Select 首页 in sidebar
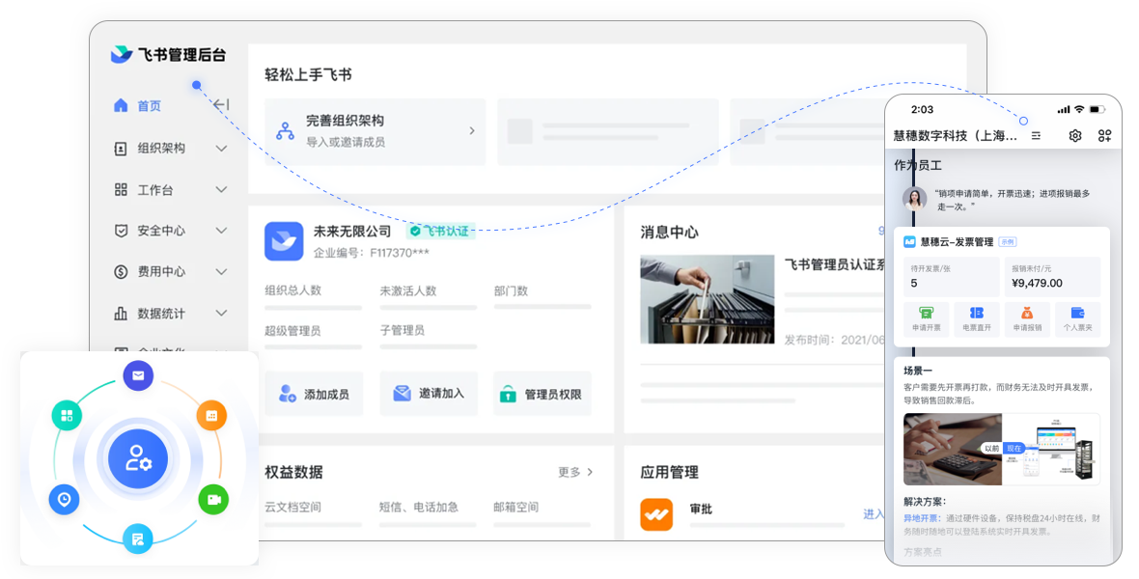 [x=149, y=106]
